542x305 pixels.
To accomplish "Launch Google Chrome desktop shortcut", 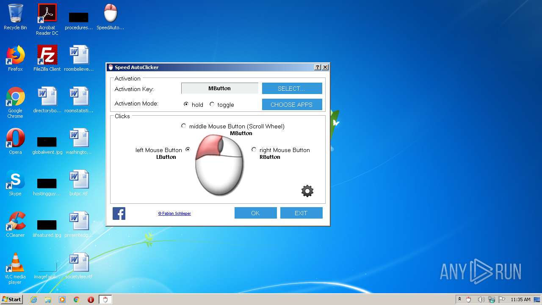I will click(x=15, y=103).
